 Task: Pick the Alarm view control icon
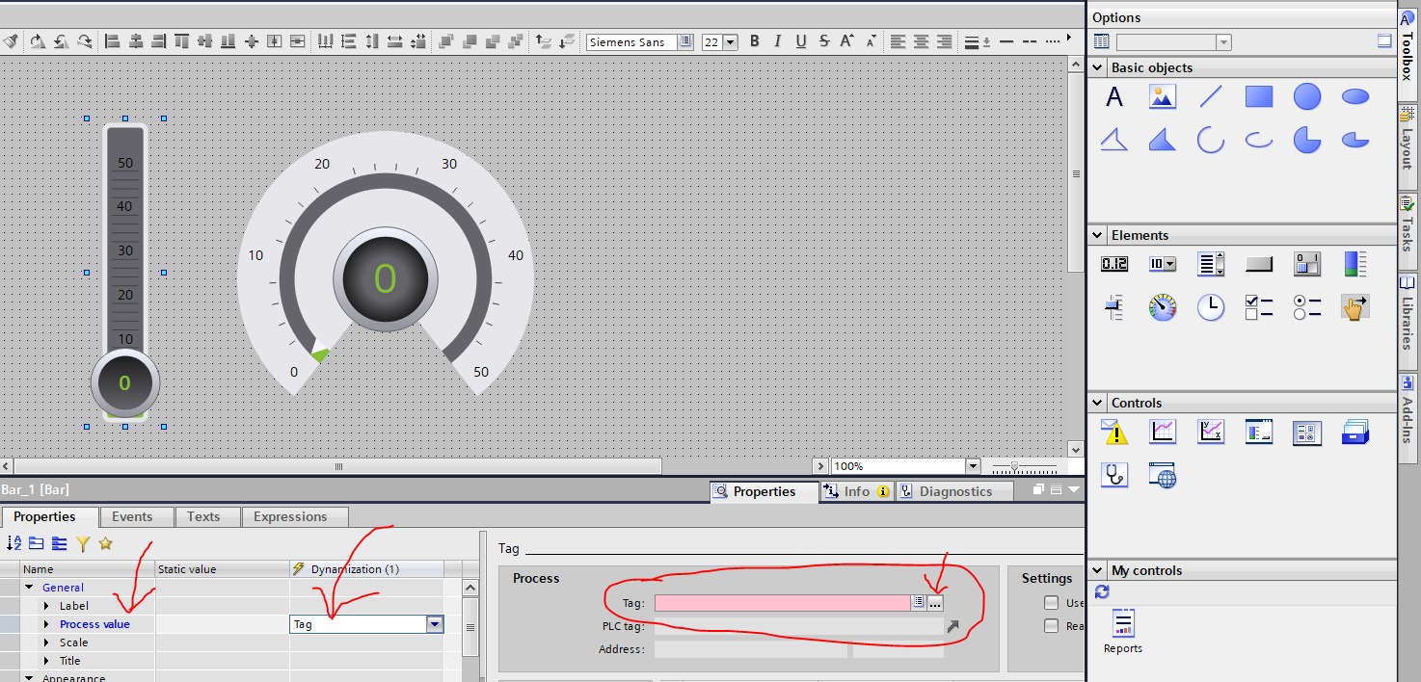tap(1114, 432)
